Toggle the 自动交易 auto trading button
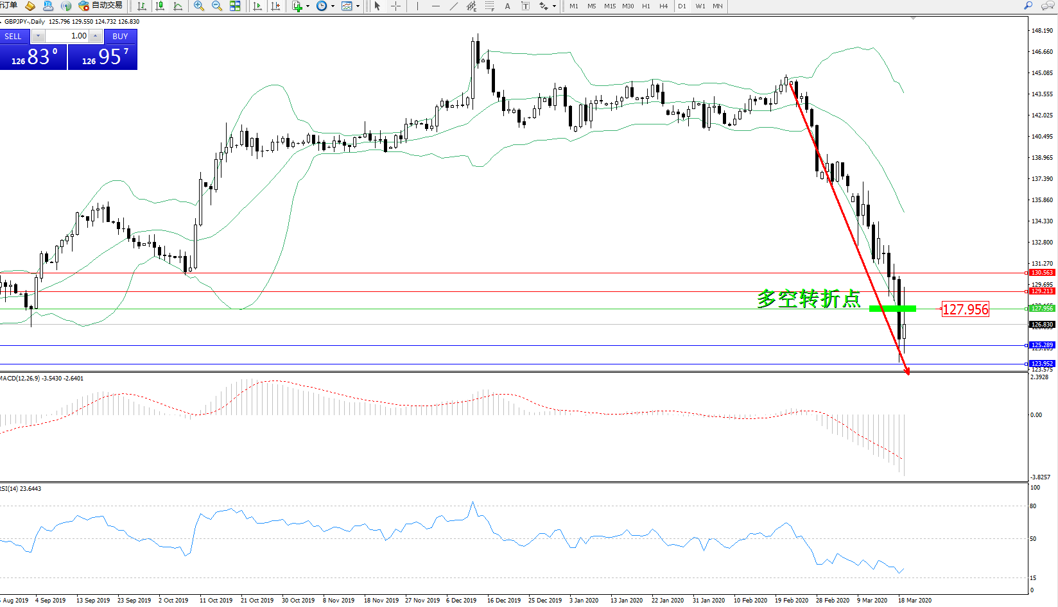 coord(100,6)
